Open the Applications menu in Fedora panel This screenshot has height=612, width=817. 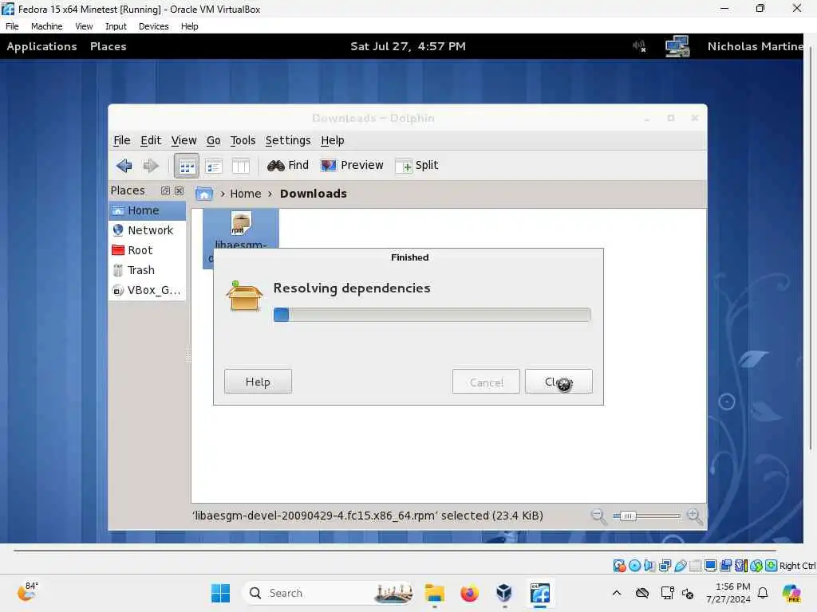point(41,46)
